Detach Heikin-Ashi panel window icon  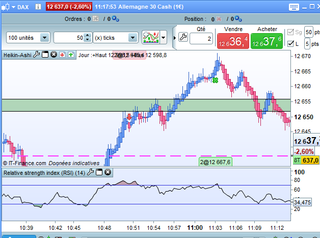[x=45, y=55]
